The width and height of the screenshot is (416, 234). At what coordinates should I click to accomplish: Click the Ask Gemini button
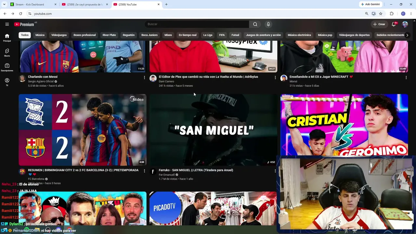point(370,5)
